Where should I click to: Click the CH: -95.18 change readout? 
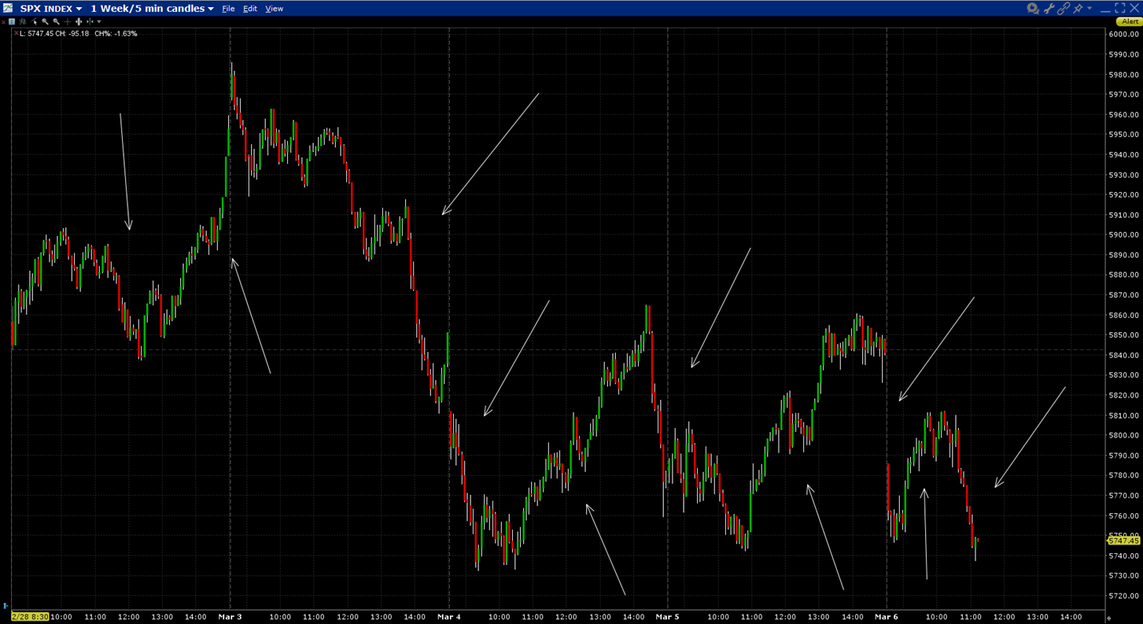tap(72, 34)
